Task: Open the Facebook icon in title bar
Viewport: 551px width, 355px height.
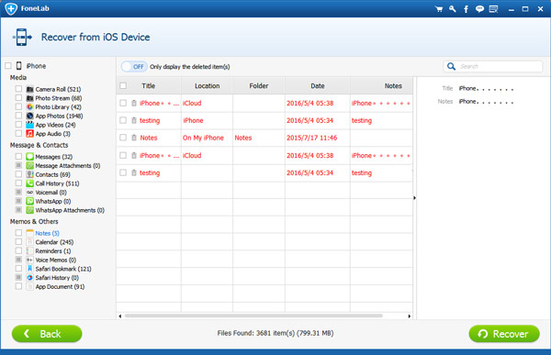Action: 466,9
